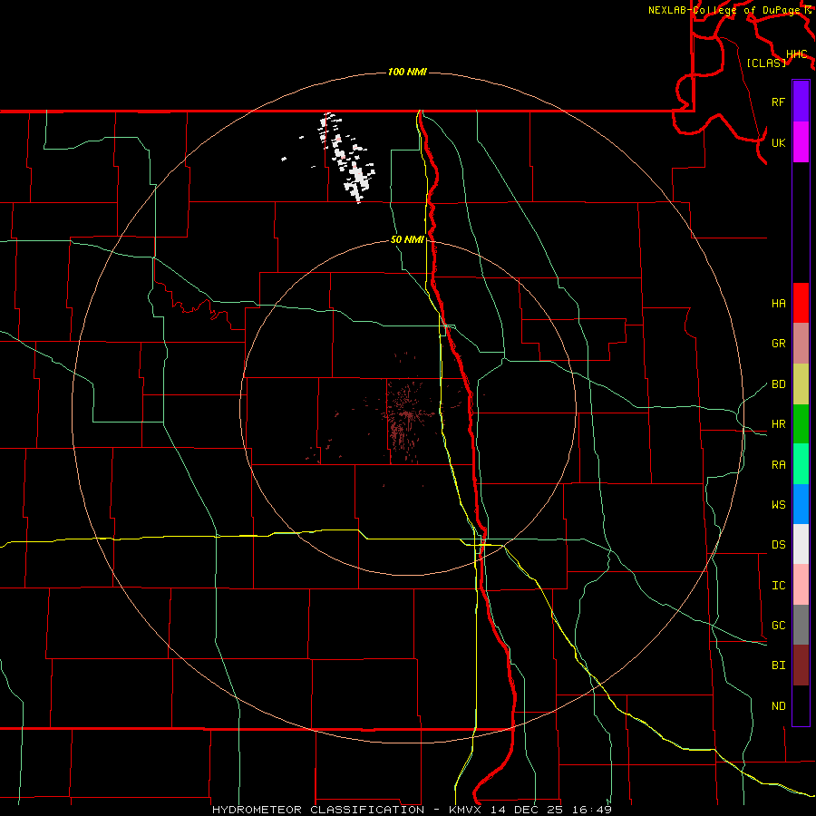816x816 pixels.
Task: Click the red HA legend color swatch
Action: tap(801, 303)
